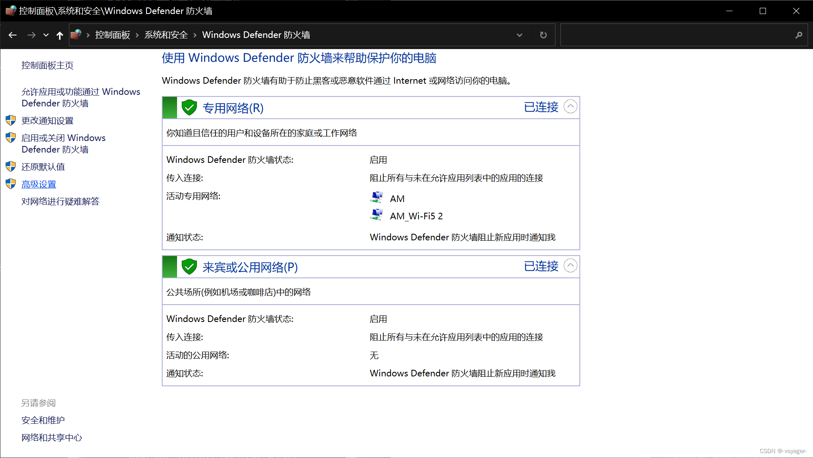Open 高级设置
This screenshot has width=813, height=458.
point(38,184)
